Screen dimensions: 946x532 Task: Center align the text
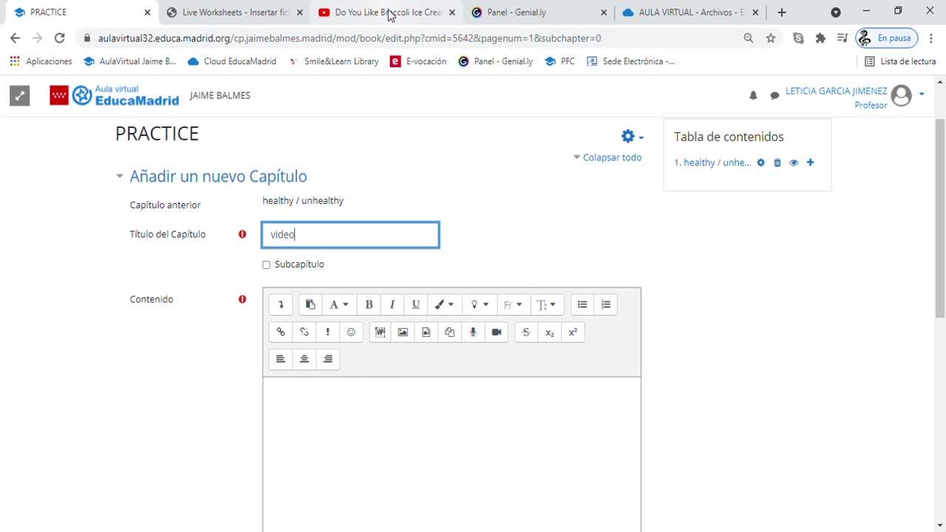[x=304, y=359]
